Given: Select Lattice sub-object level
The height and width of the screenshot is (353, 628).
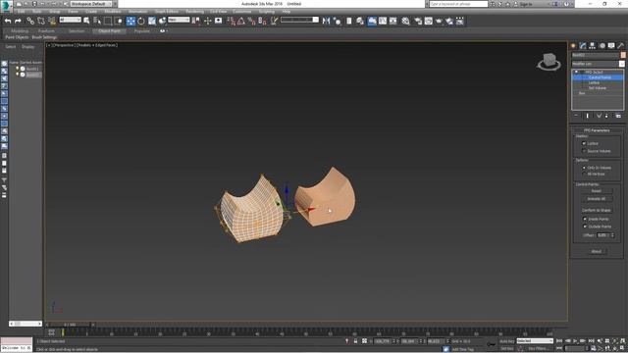Looking at the screenshot, I should 594,82.
